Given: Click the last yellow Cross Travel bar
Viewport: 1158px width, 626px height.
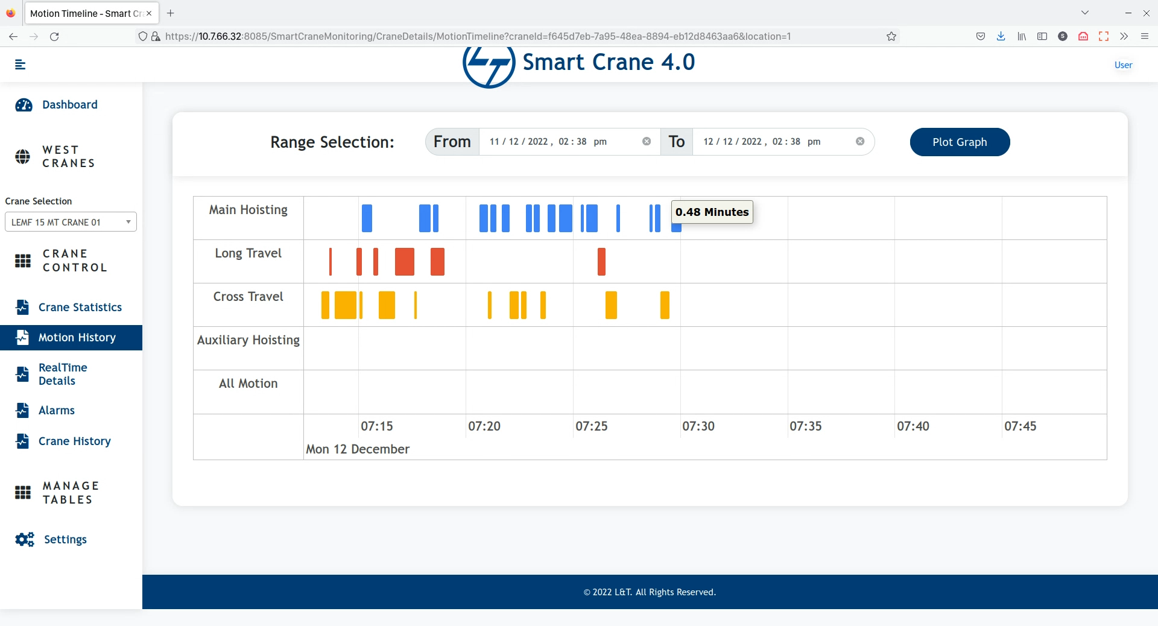Looking at the screenshot, I should pyautogui.click(x=665, y=305).
